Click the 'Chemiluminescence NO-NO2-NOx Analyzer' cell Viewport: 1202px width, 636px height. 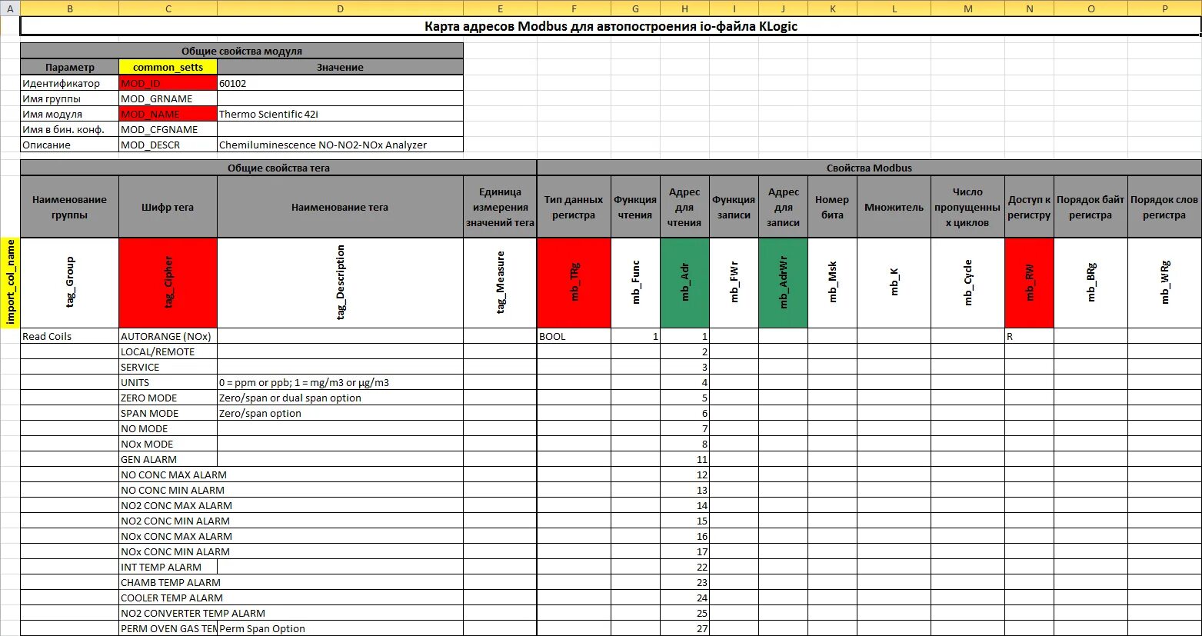coord(341,145)
